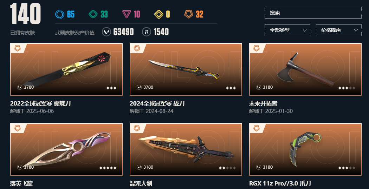Open the 全部类型 type filter dropdown
The image size is (369, 189).
point(287,30)
